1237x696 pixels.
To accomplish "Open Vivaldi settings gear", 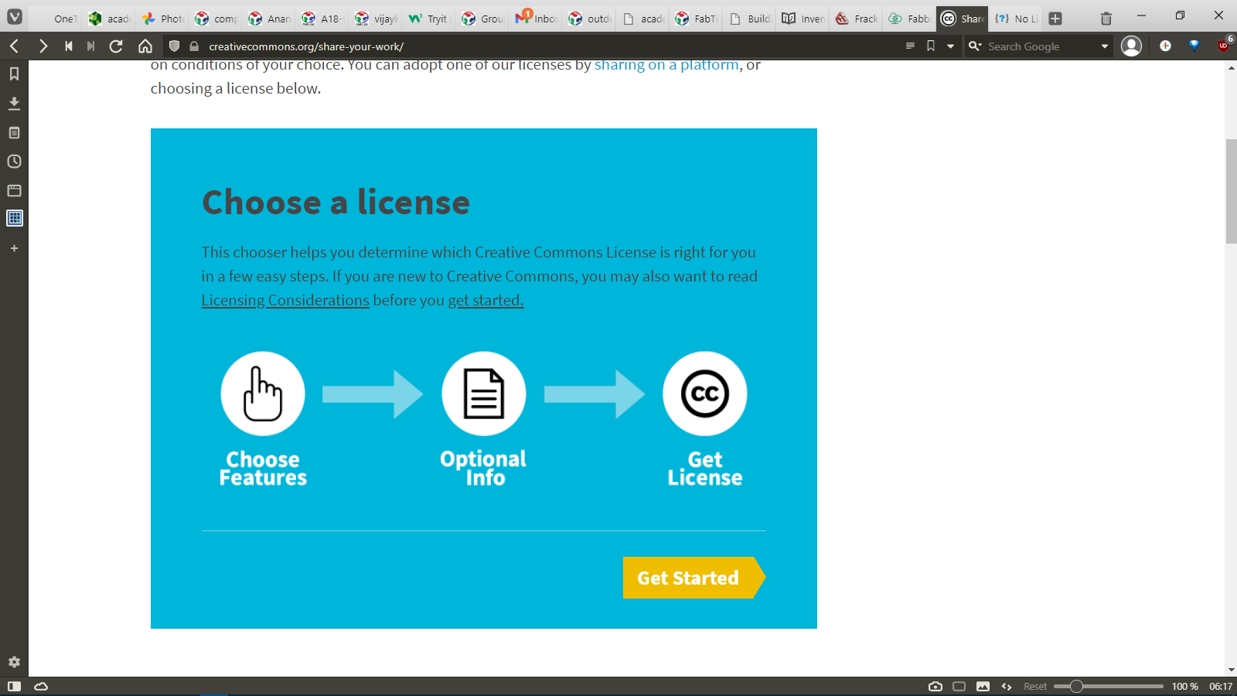I will 14,662.
